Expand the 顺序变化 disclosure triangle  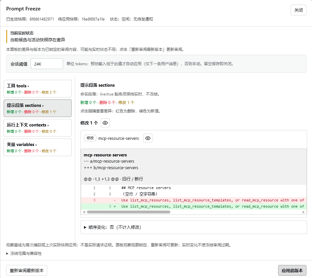(85, 227)
